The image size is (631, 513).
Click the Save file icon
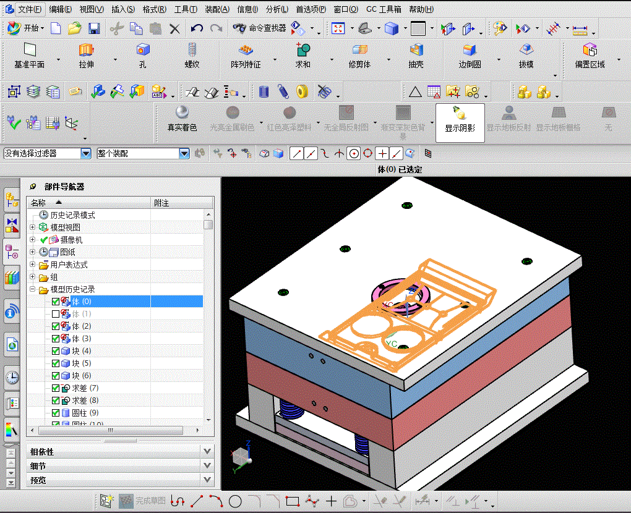click(94, 28)
